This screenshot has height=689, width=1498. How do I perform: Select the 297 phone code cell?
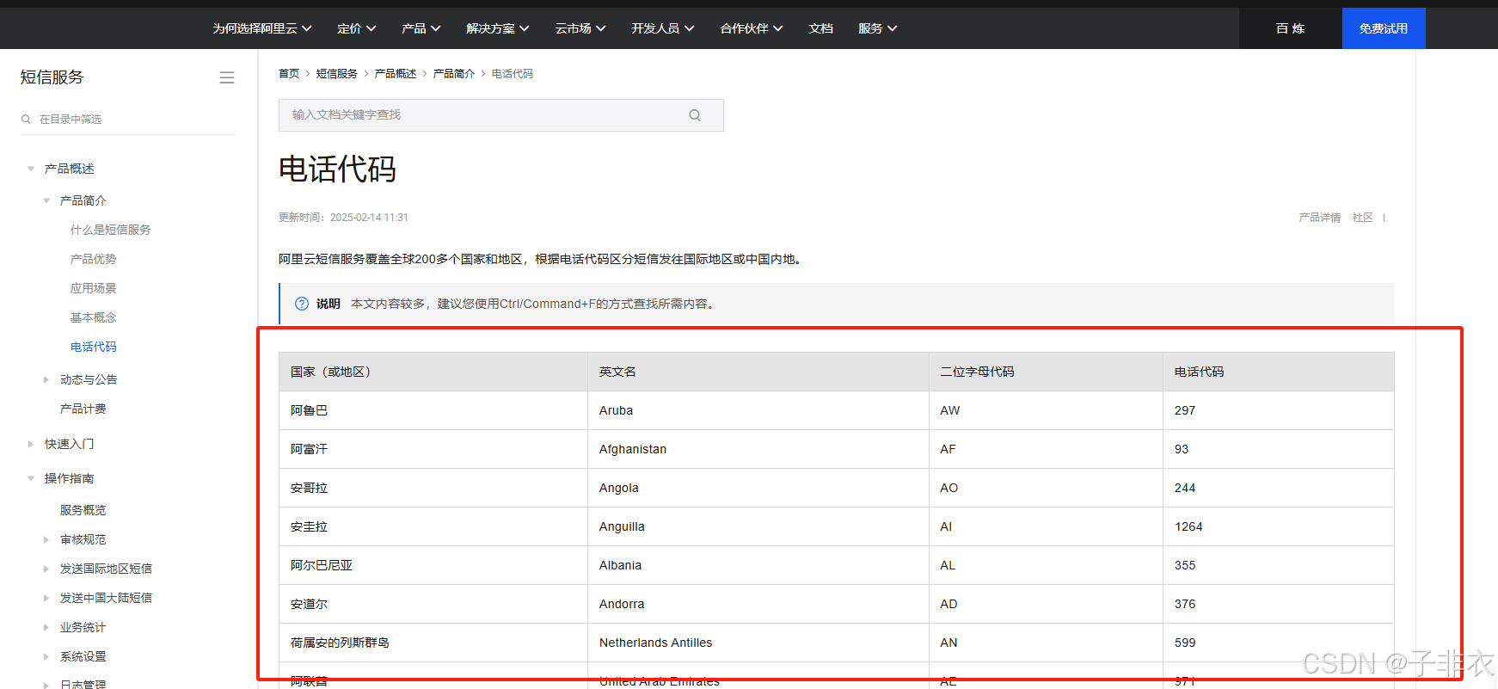point(1279,410)
